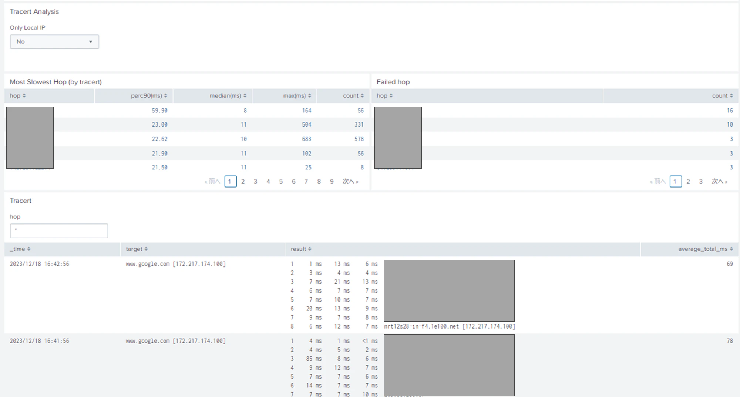The width and height of the screenshot is (740, 397).
Task: Go to page 4 of Most Slowest Hop
Action: pyautogui.click(x=268, y=181)
